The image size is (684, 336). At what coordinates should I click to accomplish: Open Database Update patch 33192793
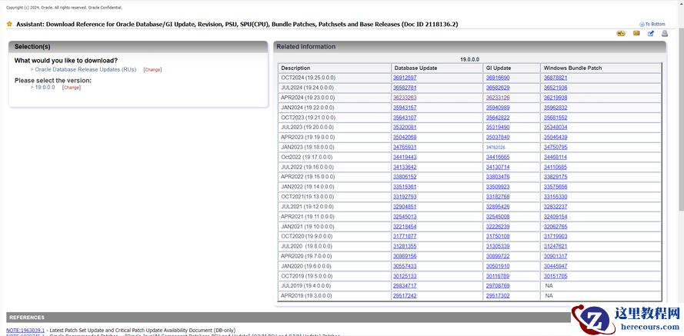click(405, 197)
